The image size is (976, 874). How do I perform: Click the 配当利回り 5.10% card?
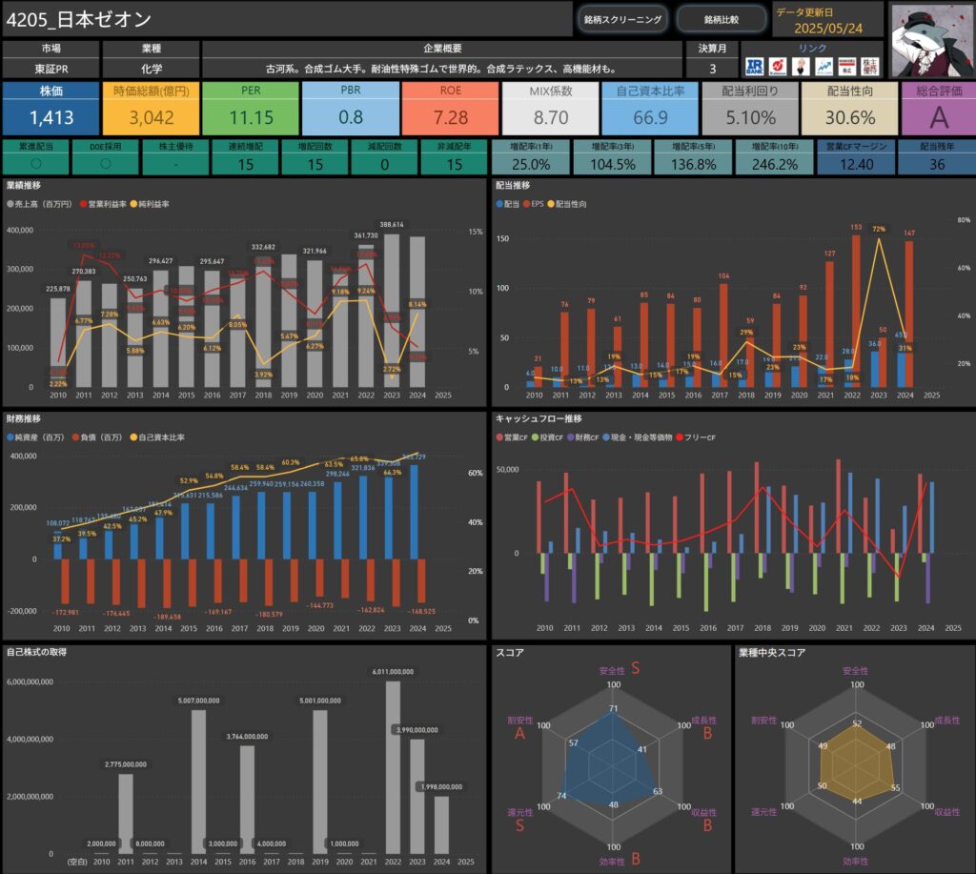pos(750,109)
